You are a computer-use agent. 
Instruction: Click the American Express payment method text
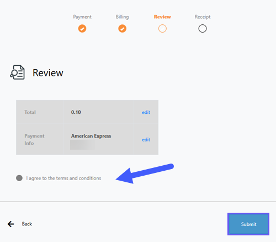tap(91, 136)
